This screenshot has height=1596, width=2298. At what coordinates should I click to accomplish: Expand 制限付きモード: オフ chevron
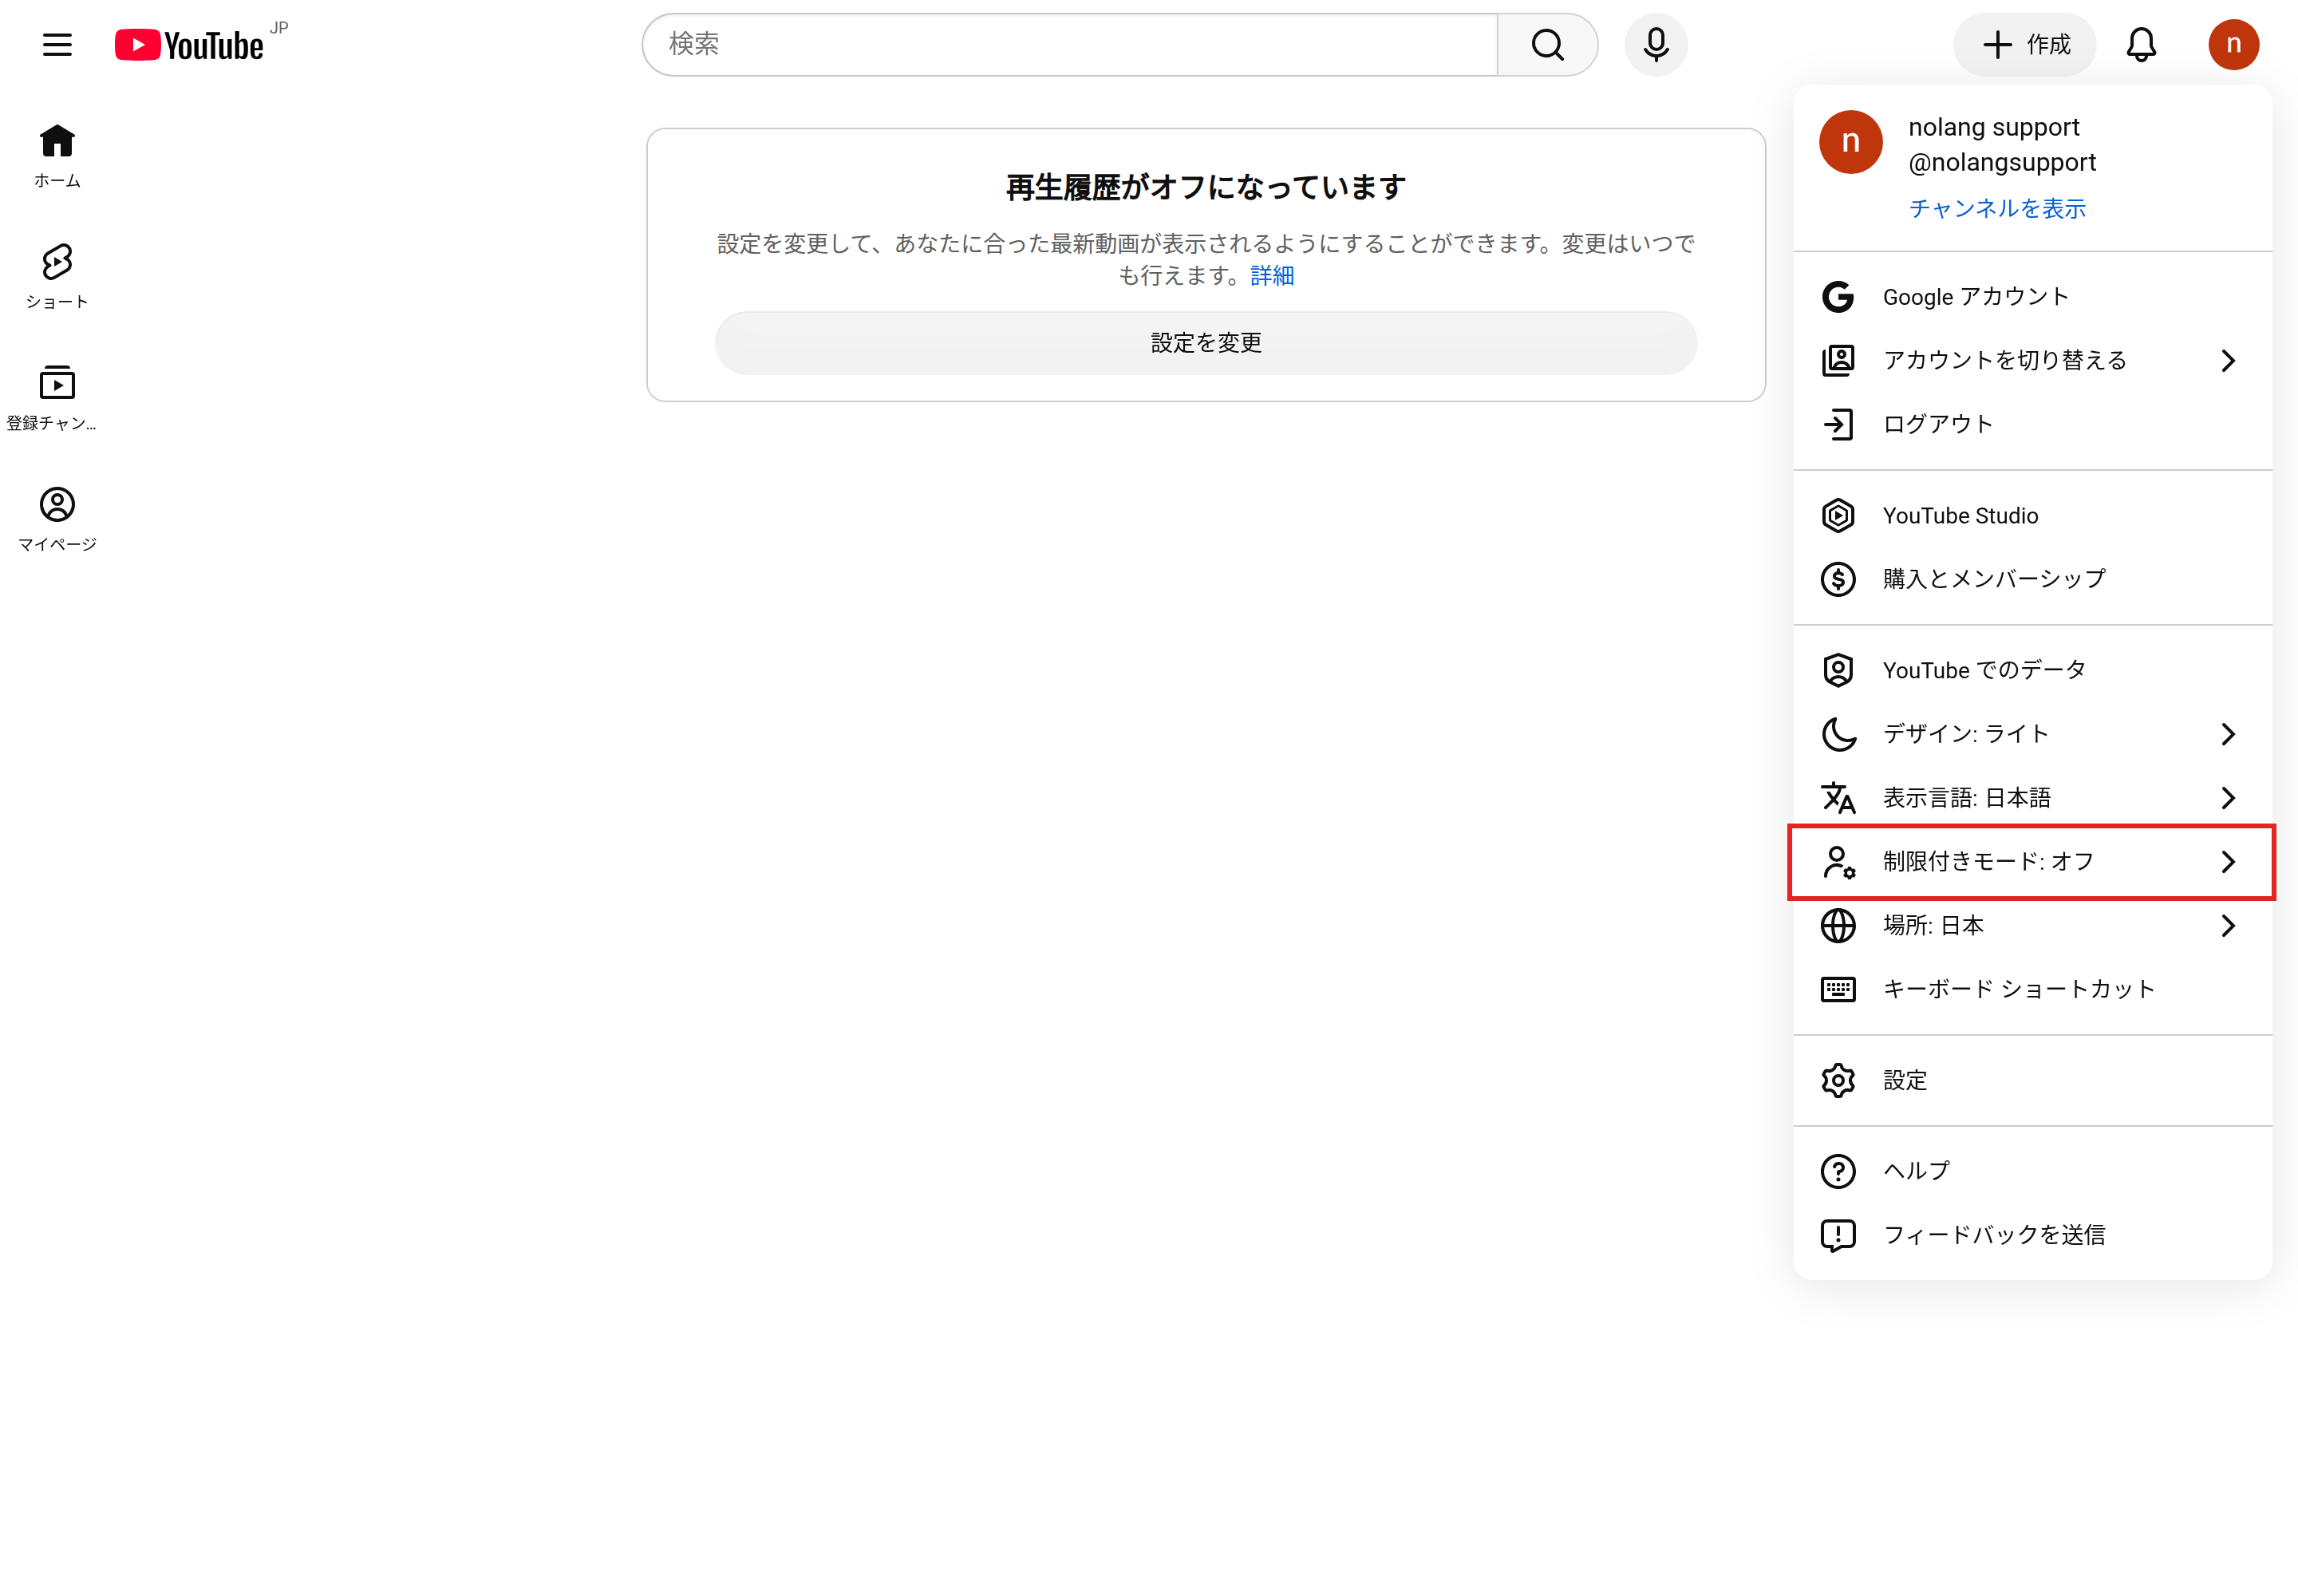[2228, 862]
